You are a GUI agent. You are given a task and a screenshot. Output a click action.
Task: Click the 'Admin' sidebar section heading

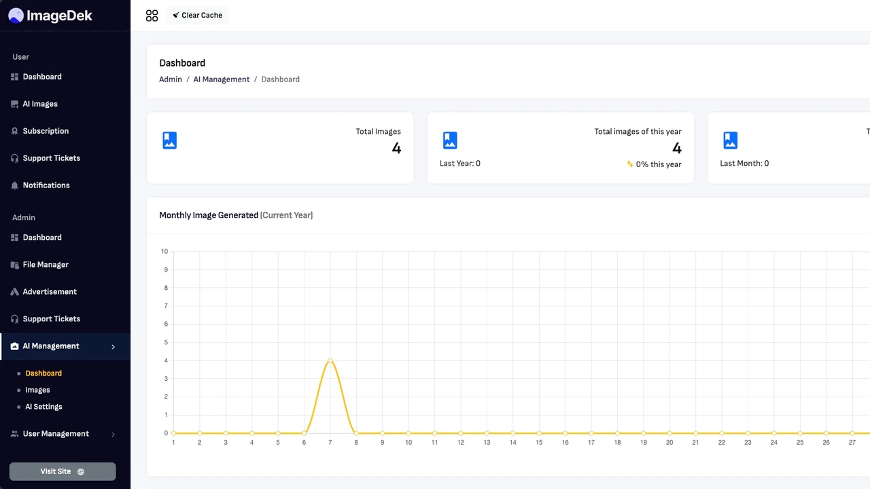[24, 218]
